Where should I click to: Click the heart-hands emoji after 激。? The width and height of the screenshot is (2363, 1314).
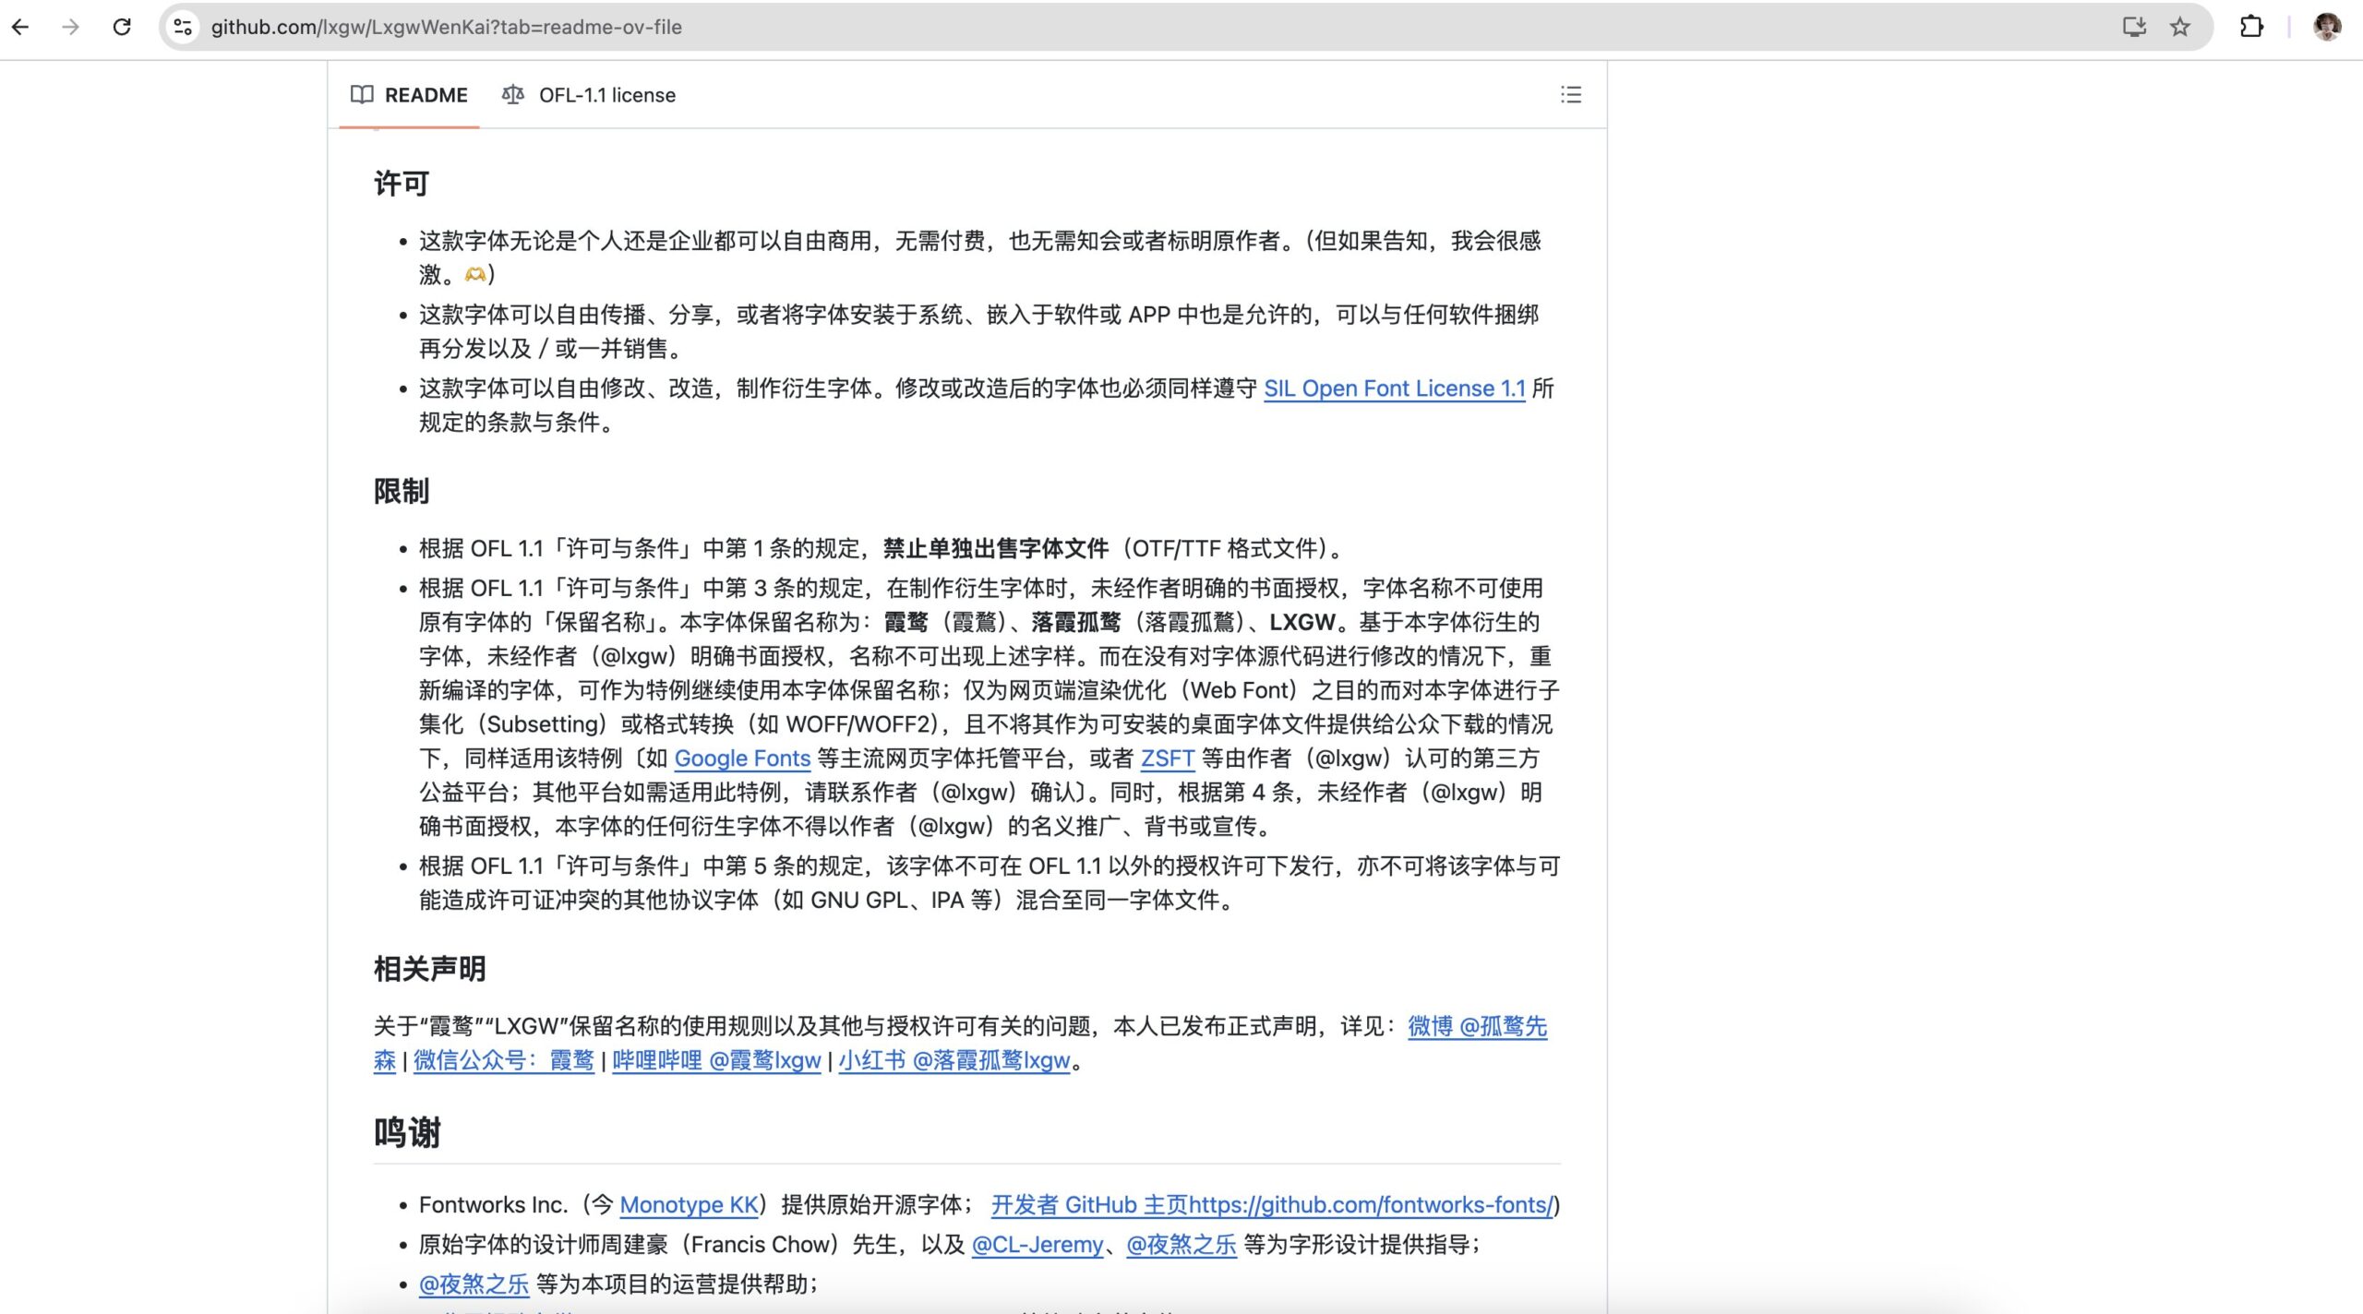474,274
